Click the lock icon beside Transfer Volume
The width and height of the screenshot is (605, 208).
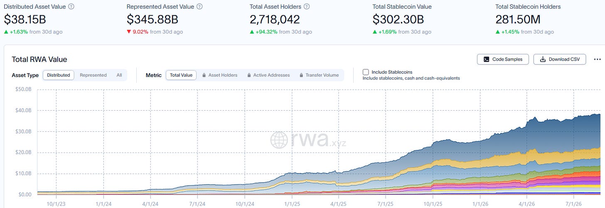tap(300, 75)
